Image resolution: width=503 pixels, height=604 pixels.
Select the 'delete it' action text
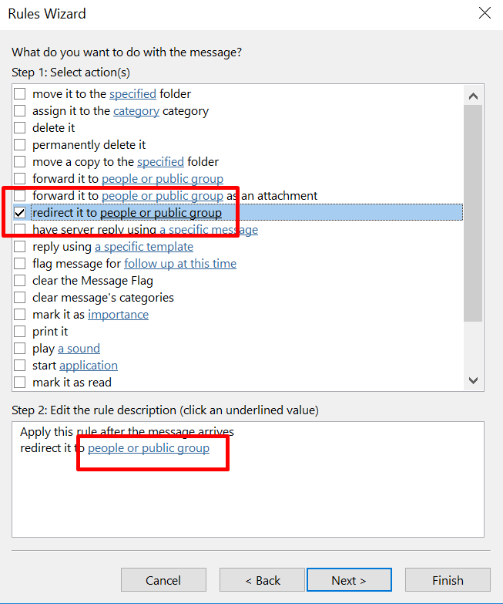tap(53, 128)
